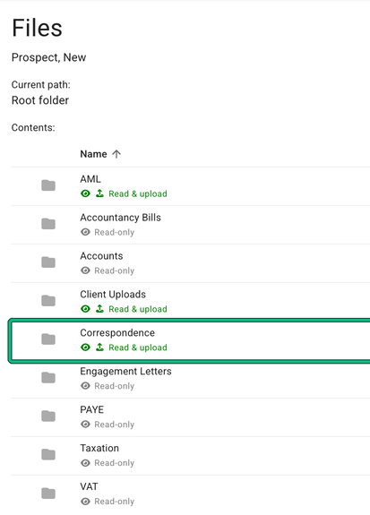Screen dimensions: 370x515
Task: Click 'Read & upload' text under AML
Action: [138, 193]
